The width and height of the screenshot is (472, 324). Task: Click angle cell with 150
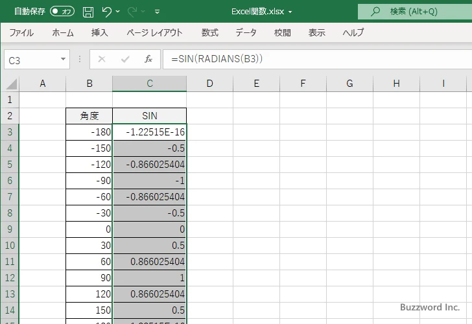click(89, 310)
